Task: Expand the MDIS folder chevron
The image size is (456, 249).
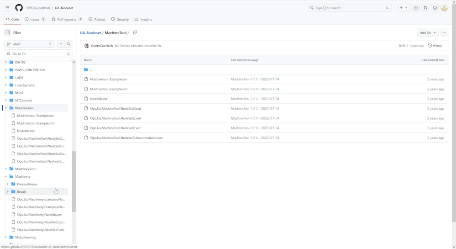Action: click(6, 93)
